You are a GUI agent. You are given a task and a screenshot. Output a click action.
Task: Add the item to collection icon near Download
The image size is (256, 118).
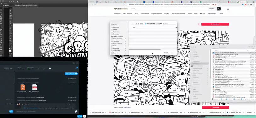point(199,24)
